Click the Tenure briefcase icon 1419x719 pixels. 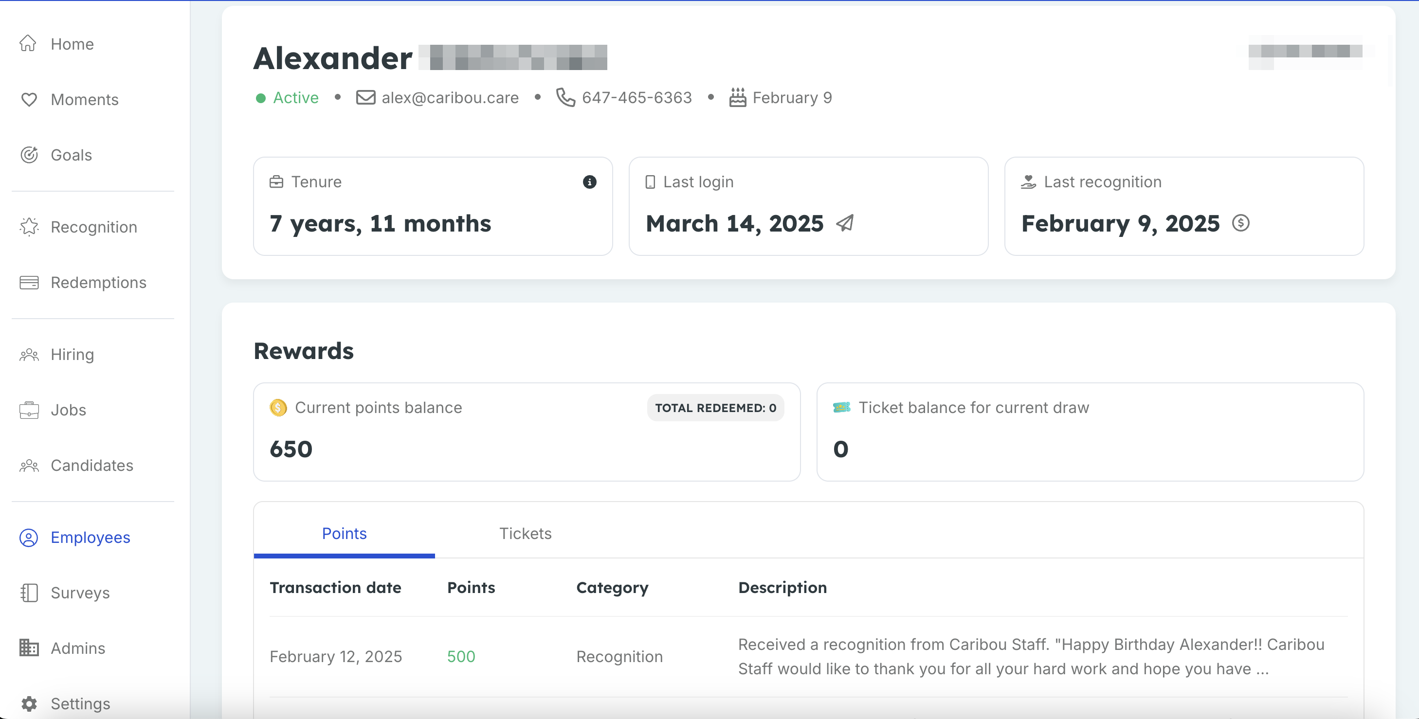pyautogui.click(x=276, y=181)
